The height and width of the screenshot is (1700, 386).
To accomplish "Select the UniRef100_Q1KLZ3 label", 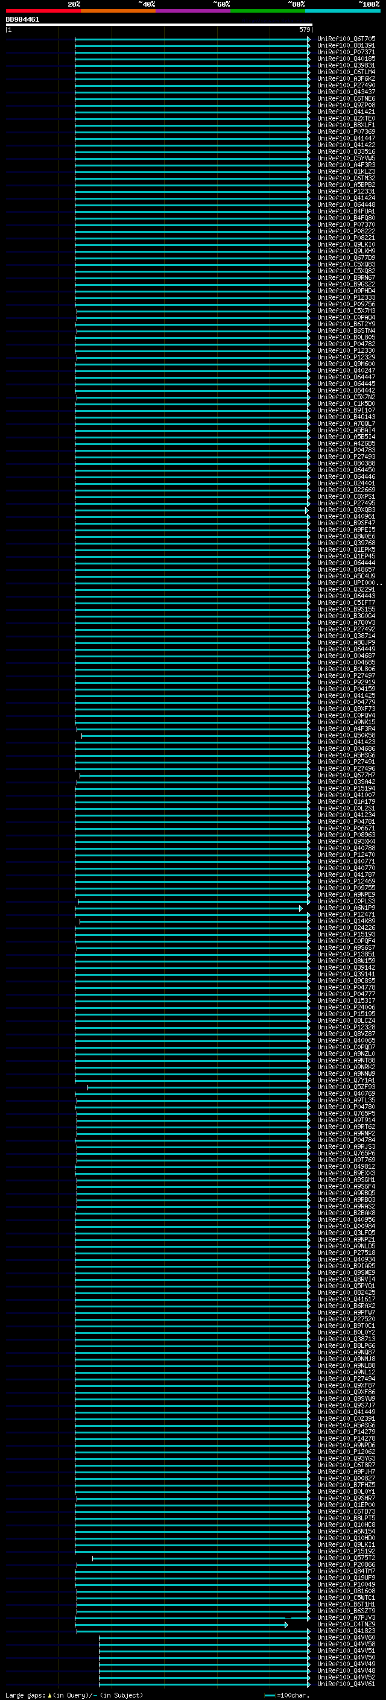I will coord(346,172).
